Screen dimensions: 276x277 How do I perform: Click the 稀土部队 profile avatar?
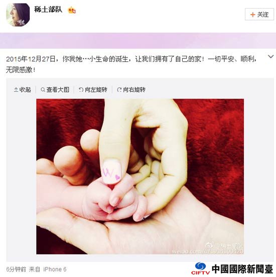point(18,15)
